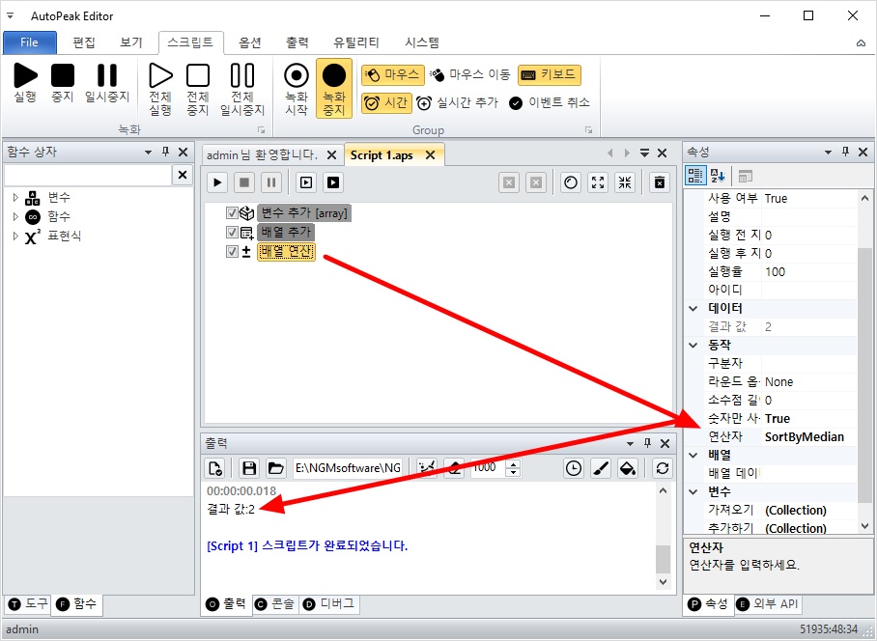The height and width of the screenshot is (641, 877).
Task: Close the Script 1.aps tab
Action: coord(430,154)
